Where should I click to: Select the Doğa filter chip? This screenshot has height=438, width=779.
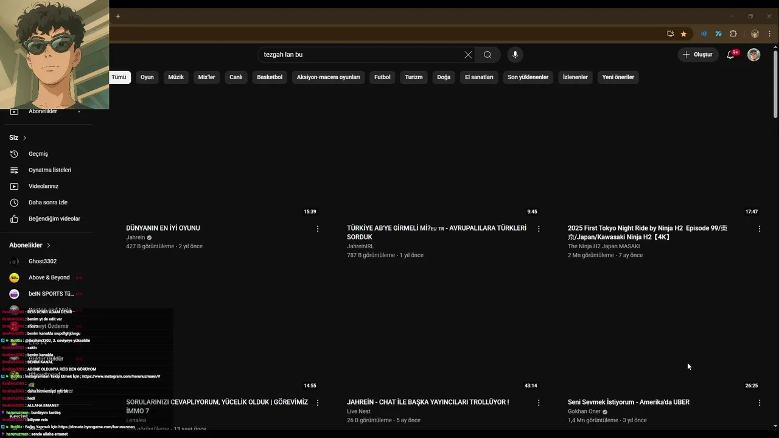pyautogui.click(x=444, y=77)
